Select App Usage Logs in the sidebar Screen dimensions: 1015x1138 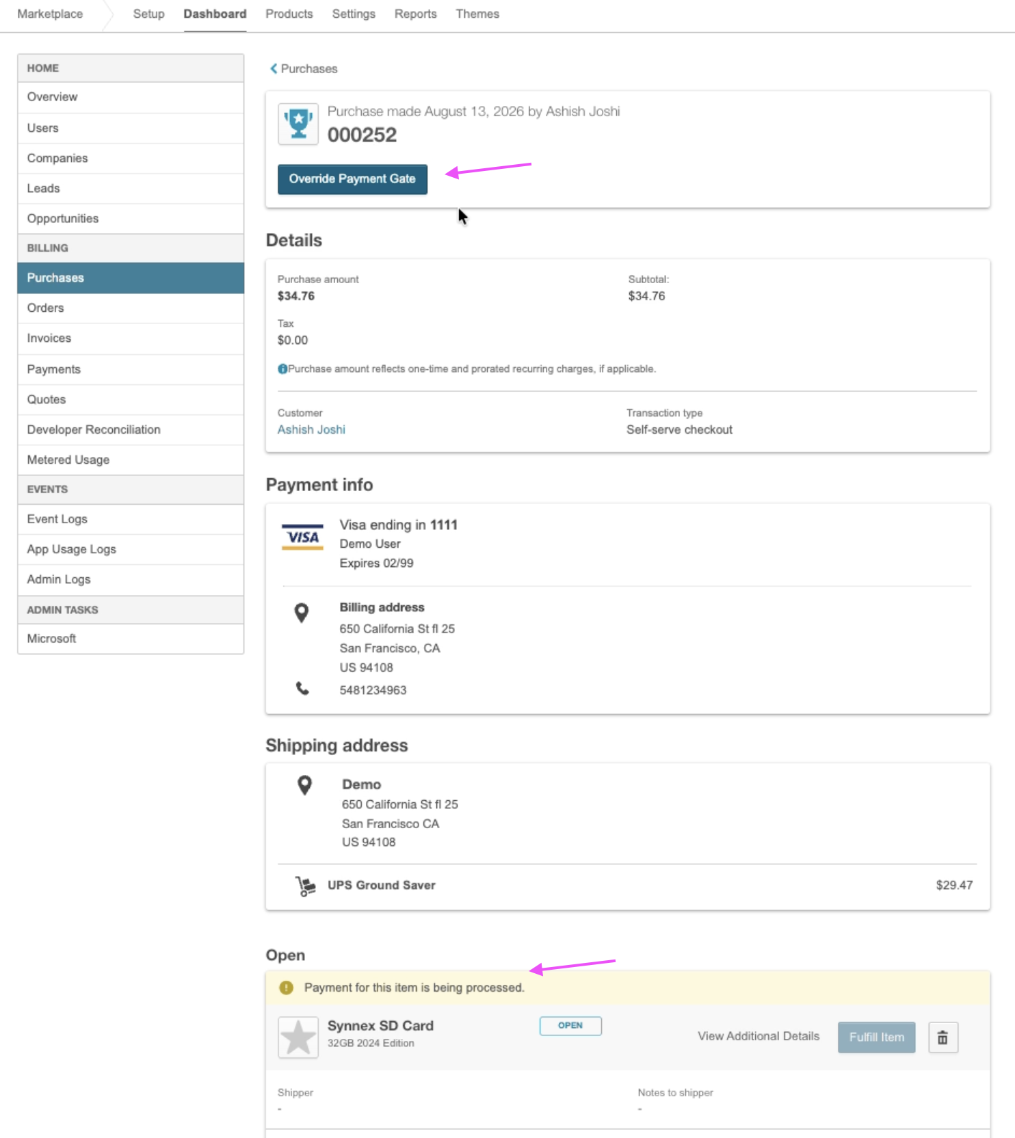131,549
